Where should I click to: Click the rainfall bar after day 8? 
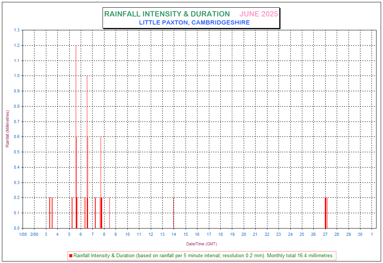click(x=110, y=213)
